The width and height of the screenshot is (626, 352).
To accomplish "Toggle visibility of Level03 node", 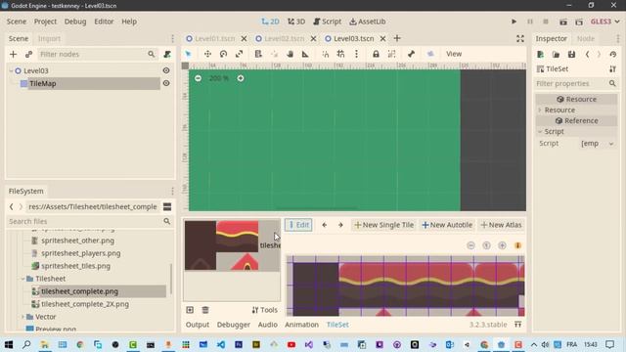I will click(166, 70).
